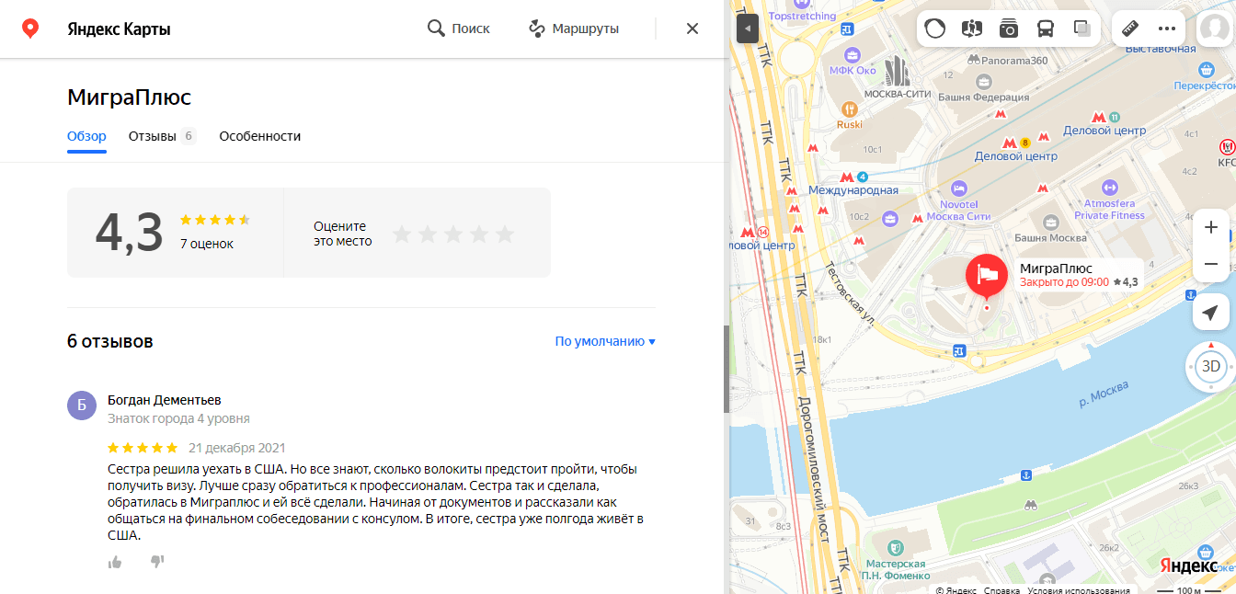Viewport: 1236px width, 594px height.
Task: Click Поиск in the header
Action: click(x=459, y=29)
